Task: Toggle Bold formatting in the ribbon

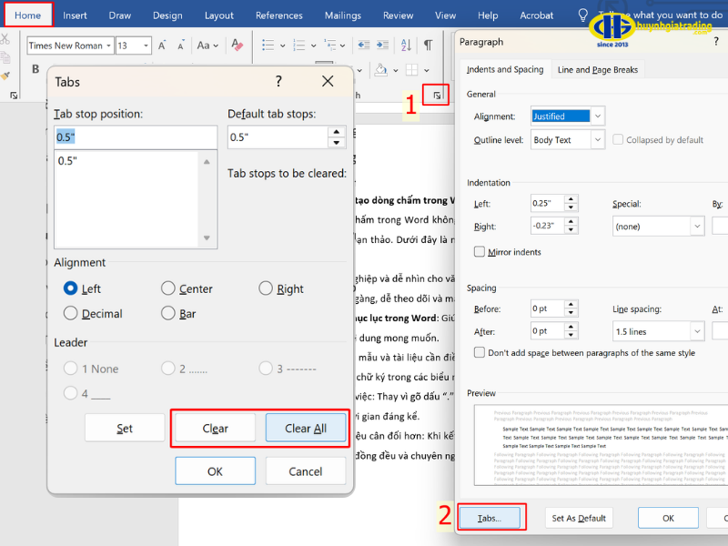Action: coord(35,69)
